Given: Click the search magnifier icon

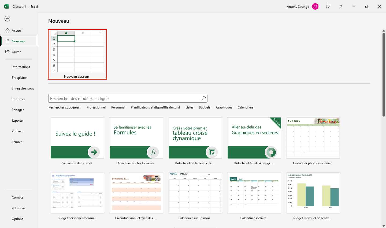Looking at the screenshot, I should [203, 98].
